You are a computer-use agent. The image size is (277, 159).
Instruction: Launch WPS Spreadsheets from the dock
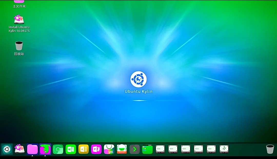click(x=84, y=149)
